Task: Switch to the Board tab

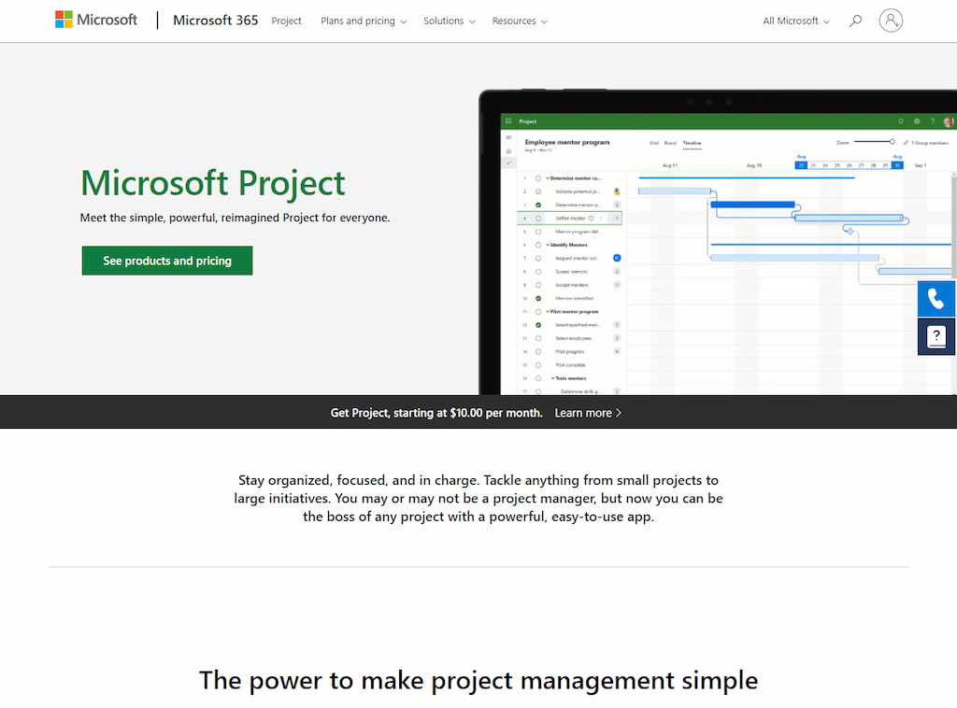Action: pyautogui.click(x=670, y=143)
